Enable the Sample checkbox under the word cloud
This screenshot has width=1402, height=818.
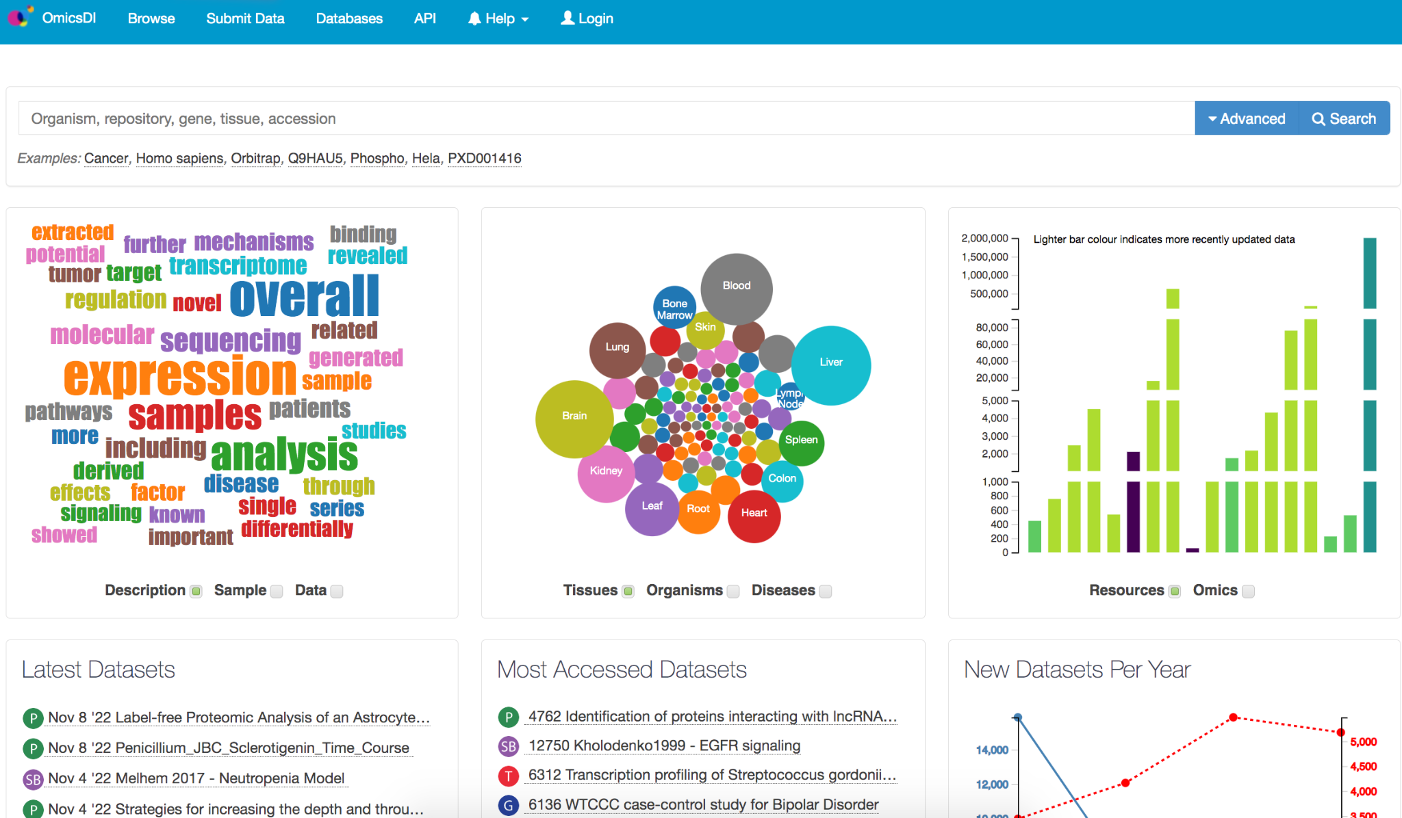[277, 591]
